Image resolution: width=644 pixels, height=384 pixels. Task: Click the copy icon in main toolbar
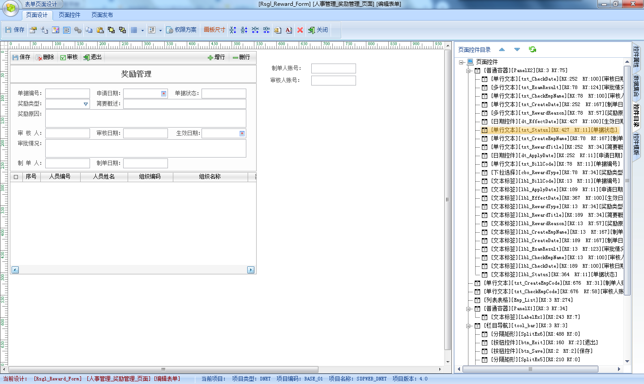coord(89,30)
